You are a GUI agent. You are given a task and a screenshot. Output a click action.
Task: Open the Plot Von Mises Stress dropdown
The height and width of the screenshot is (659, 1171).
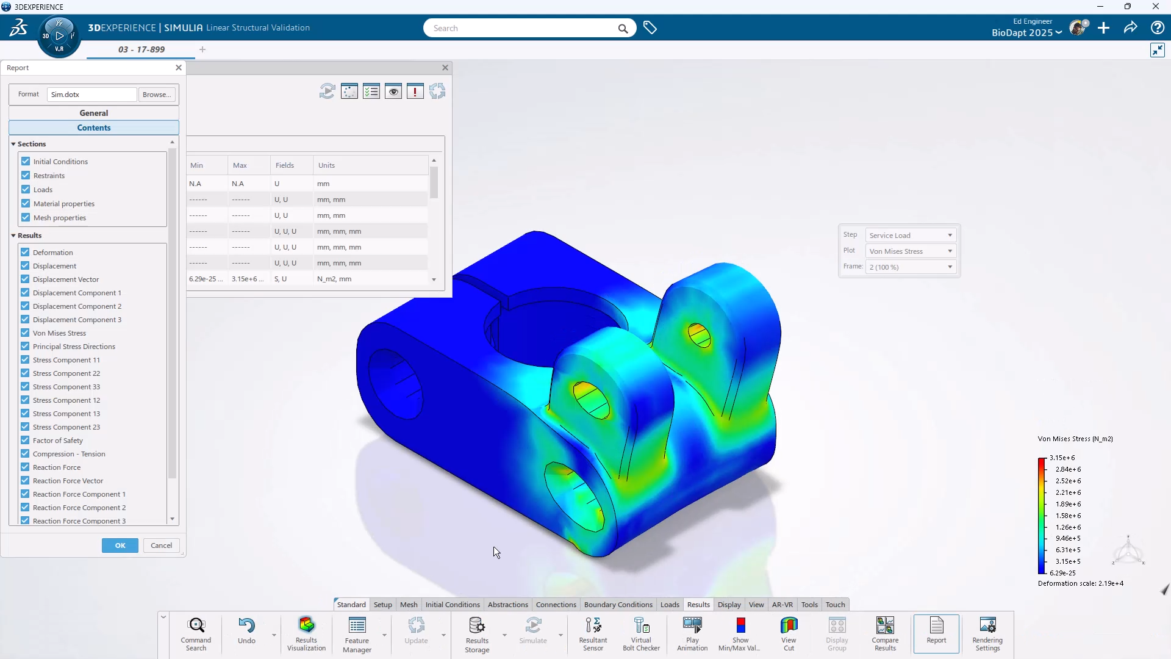coord(911,251)
